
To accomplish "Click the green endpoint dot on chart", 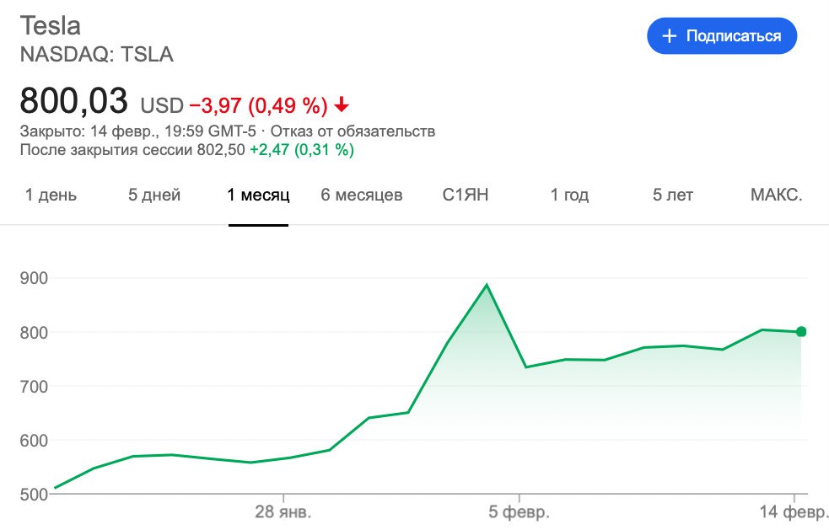I will [801, 332].
